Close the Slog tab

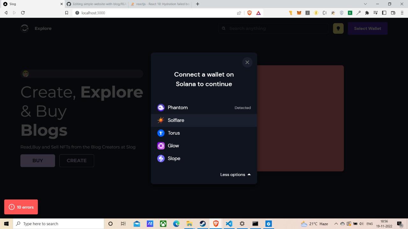click(x=62, y=4)
